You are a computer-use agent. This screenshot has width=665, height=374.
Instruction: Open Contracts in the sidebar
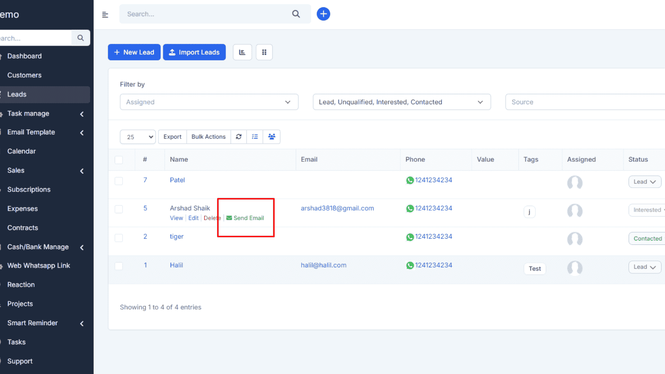coord(23,228)
